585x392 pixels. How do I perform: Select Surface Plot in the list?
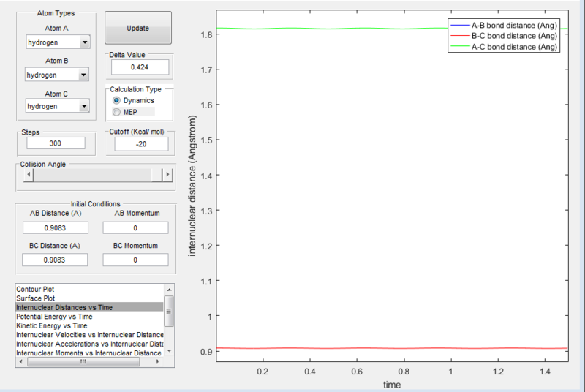point(35,298)
